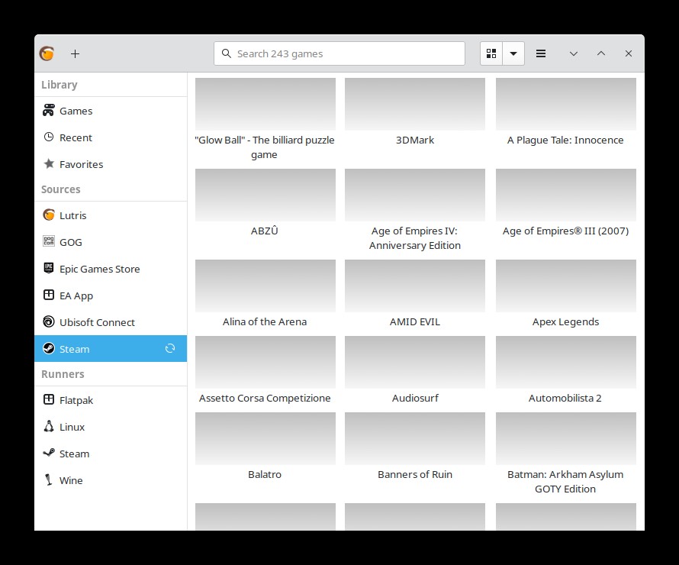Click the GOG source icon
This screenshot has height=565, width=679.
click(49, 241)
